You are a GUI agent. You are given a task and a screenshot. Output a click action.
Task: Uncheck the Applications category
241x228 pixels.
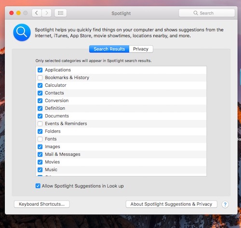[x=40, y=70]
